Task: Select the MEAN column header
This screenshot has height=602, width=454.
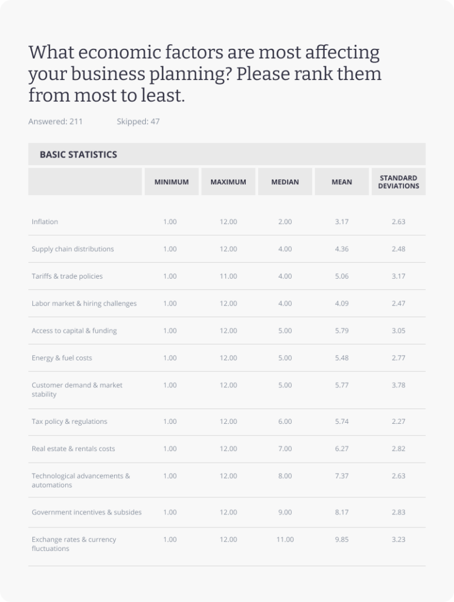Action: pos(342,182)
